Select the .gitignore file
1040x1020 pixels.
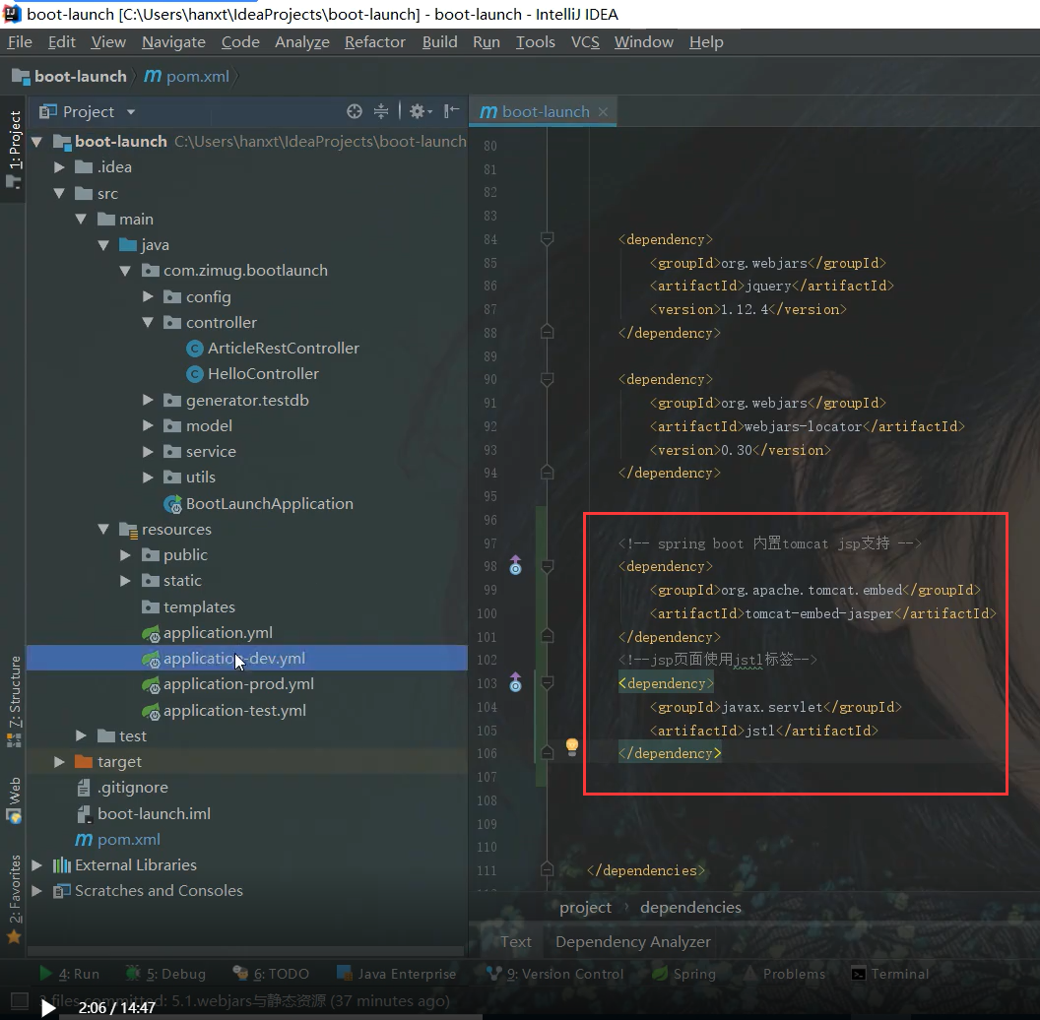[x=122, y=788]
